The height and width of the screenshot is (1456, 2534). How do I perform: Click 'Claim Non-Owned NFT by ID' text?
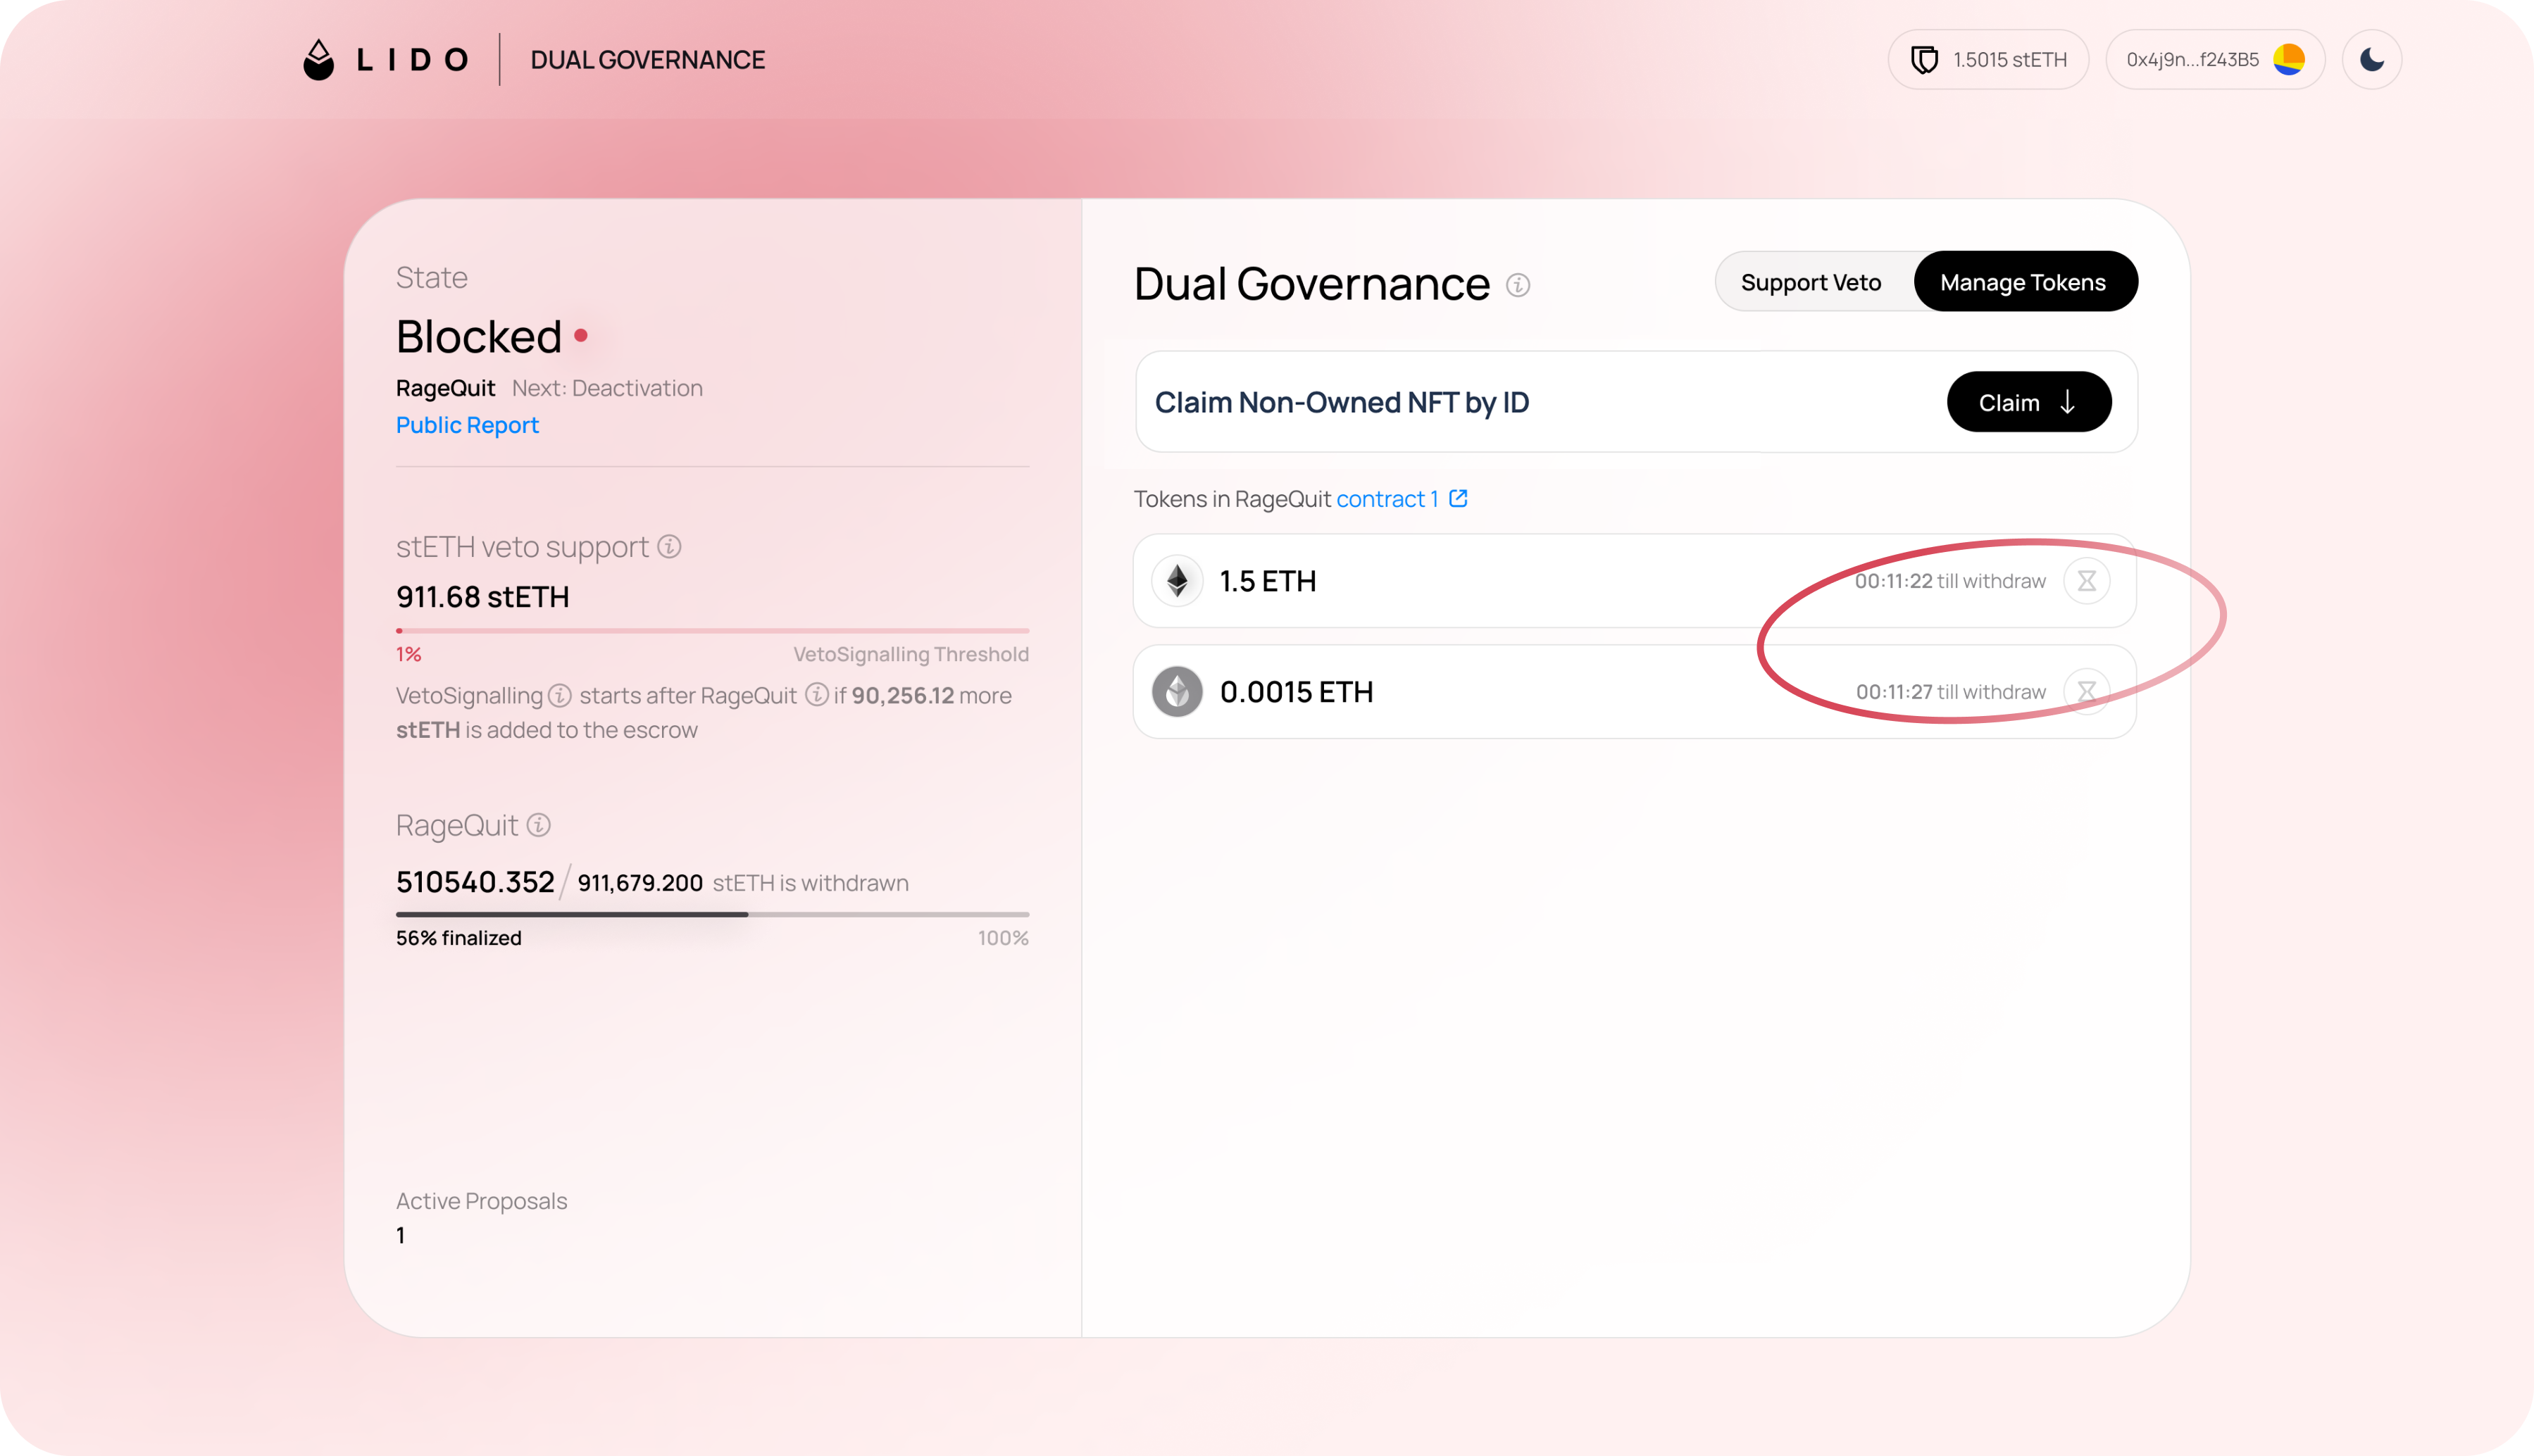coord(1342,402)
